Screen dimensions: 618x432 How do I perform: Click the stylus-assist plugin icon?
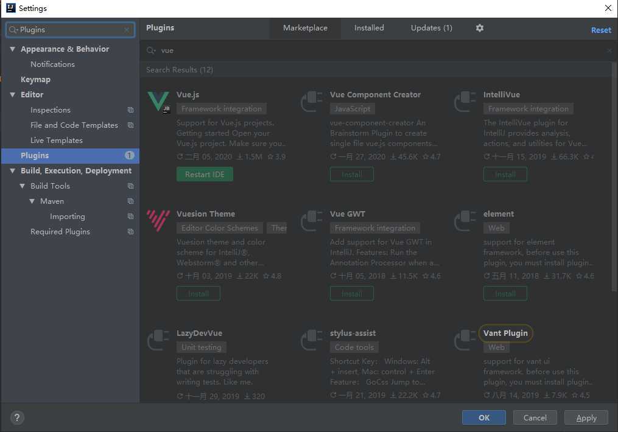point(312,340)
